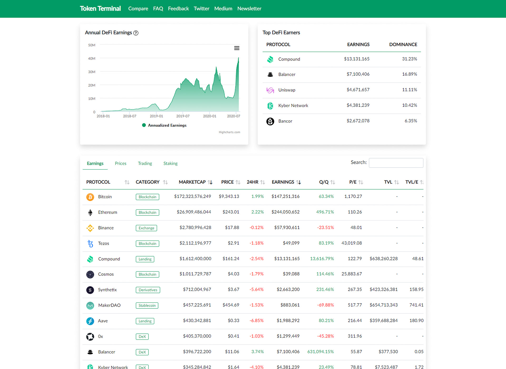Click the Cosmos logo in the table
Viewport: 506px width, 369px height.
(90, 274)
